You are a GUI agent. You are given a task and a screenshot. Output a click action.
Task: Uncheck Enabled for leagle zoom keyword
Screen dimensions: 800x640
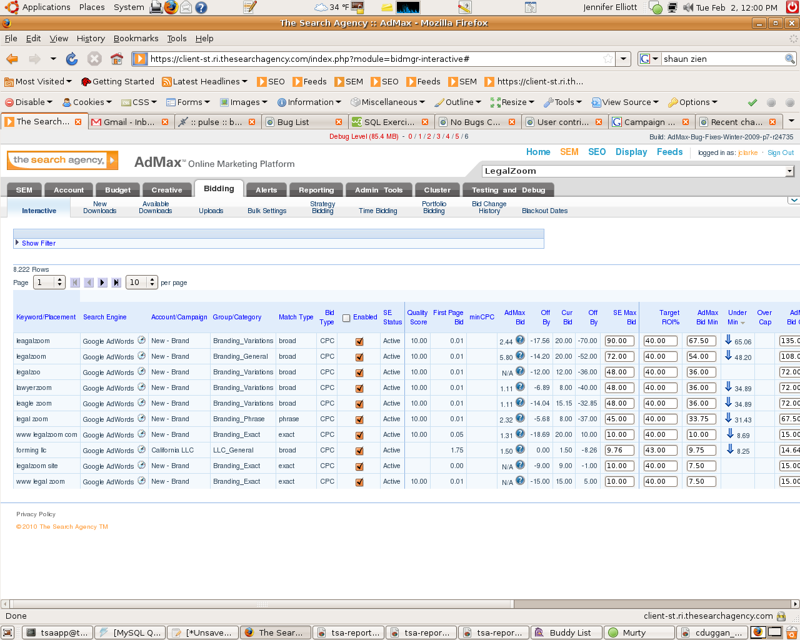click(359, 404)
